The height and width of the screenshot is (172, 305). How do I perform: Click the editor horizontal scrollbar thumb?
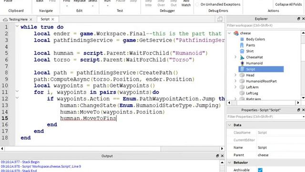pos(83,149)
